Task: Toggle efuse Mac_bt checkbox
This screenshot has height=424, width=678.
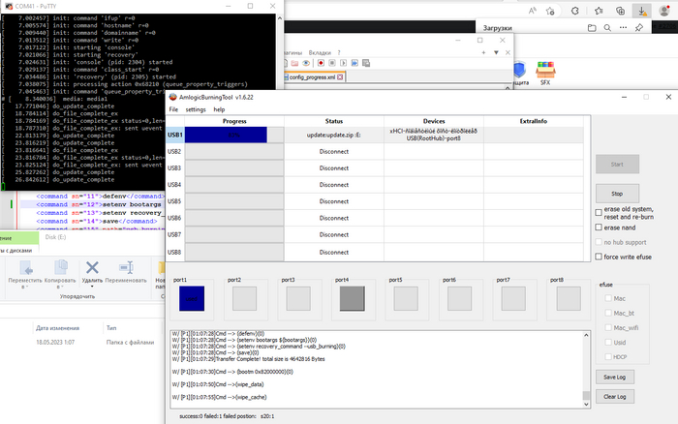Action: 608,313
